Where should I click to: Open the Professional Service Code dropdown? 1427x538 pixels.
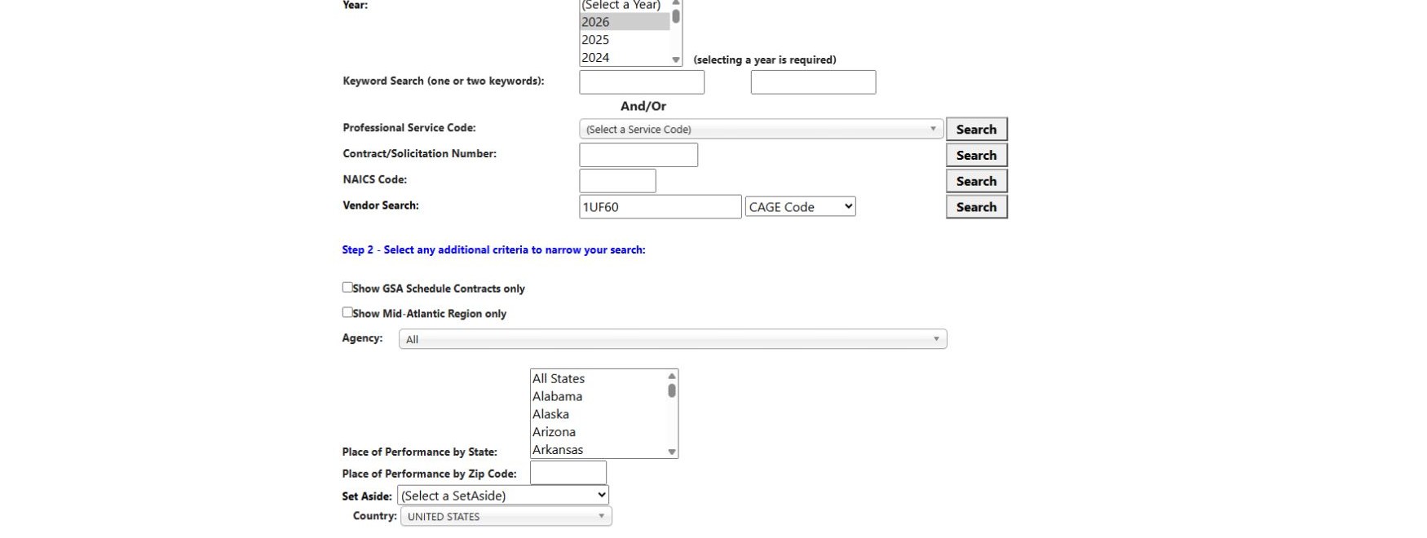(x=761, y=129)
